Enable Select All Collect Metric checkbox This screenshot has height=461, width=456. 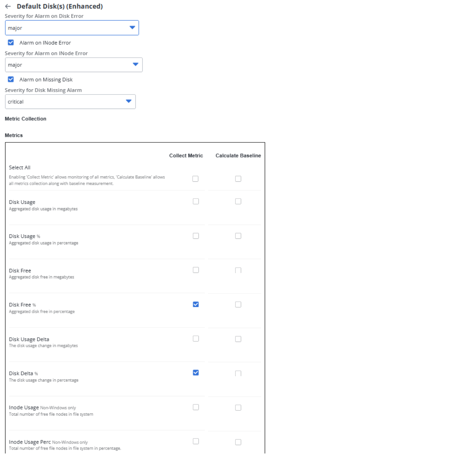[x=195, y=179]
